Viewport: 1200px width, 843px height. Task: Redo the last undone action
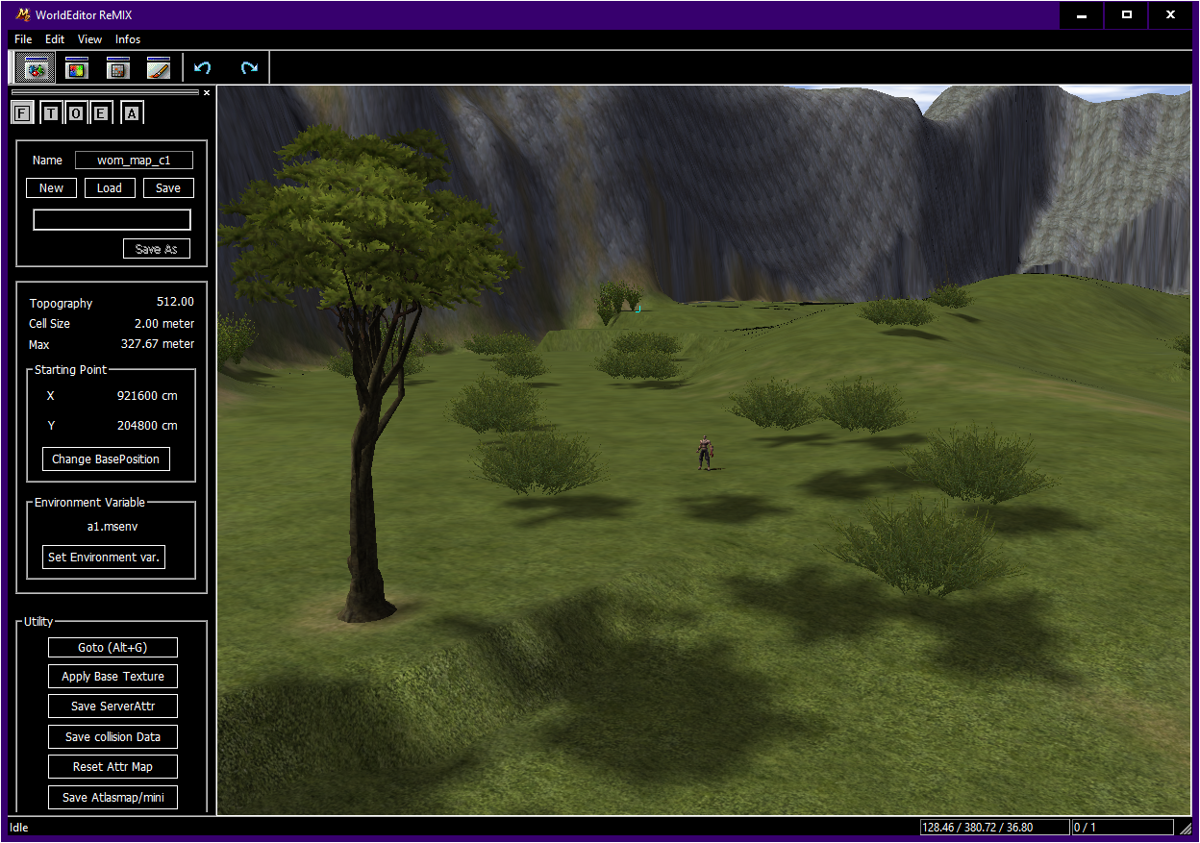249,68
